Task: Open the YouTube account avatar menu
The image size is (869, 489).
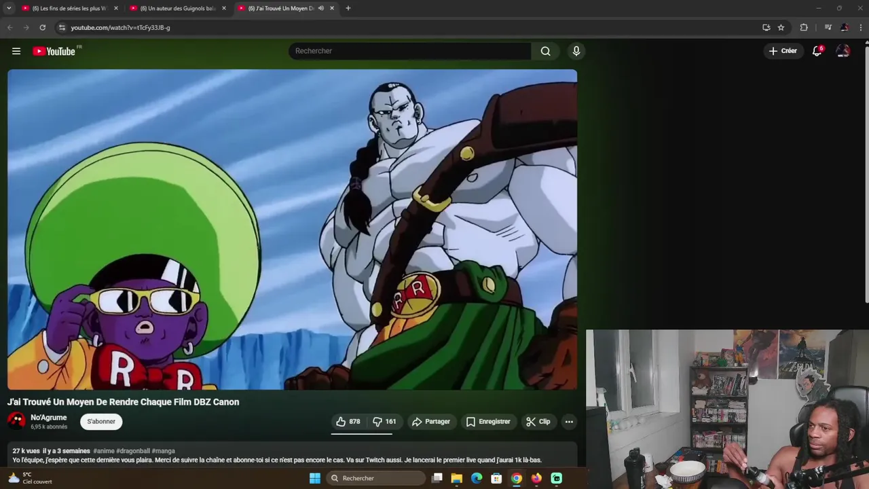Action: coord(843,51)
